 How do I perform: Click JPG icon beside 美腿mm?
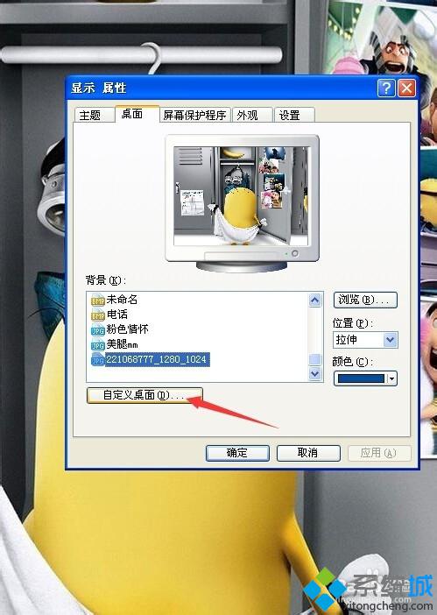[97, 345]
